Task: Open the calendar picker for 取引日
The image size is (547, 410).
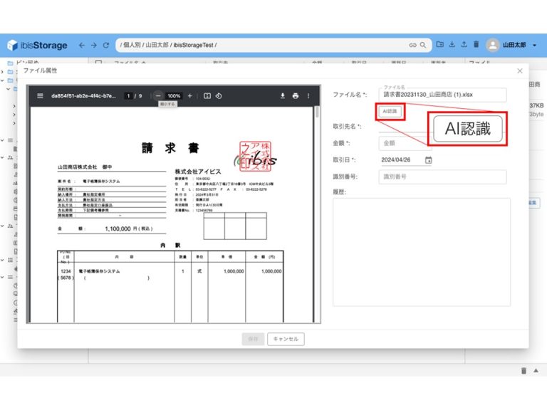Action: point(428,160)
